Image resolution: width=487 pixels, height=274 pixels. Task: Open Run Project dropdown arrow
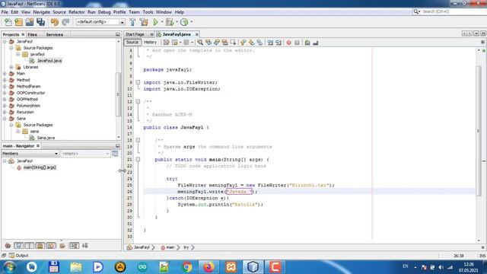click(162, 22)
